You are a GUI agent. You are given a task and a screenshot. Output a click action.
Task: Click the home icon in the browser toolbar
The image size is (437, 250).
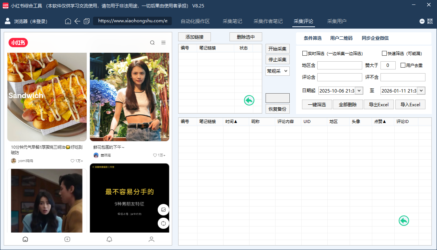[x=68, y=21]
